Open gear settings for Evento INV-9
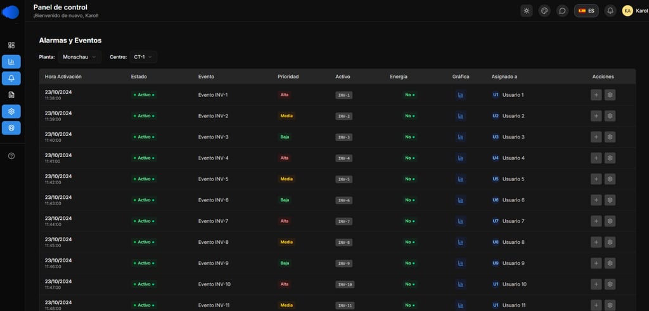This screenshot has width=649, height=311. point(610,263)
